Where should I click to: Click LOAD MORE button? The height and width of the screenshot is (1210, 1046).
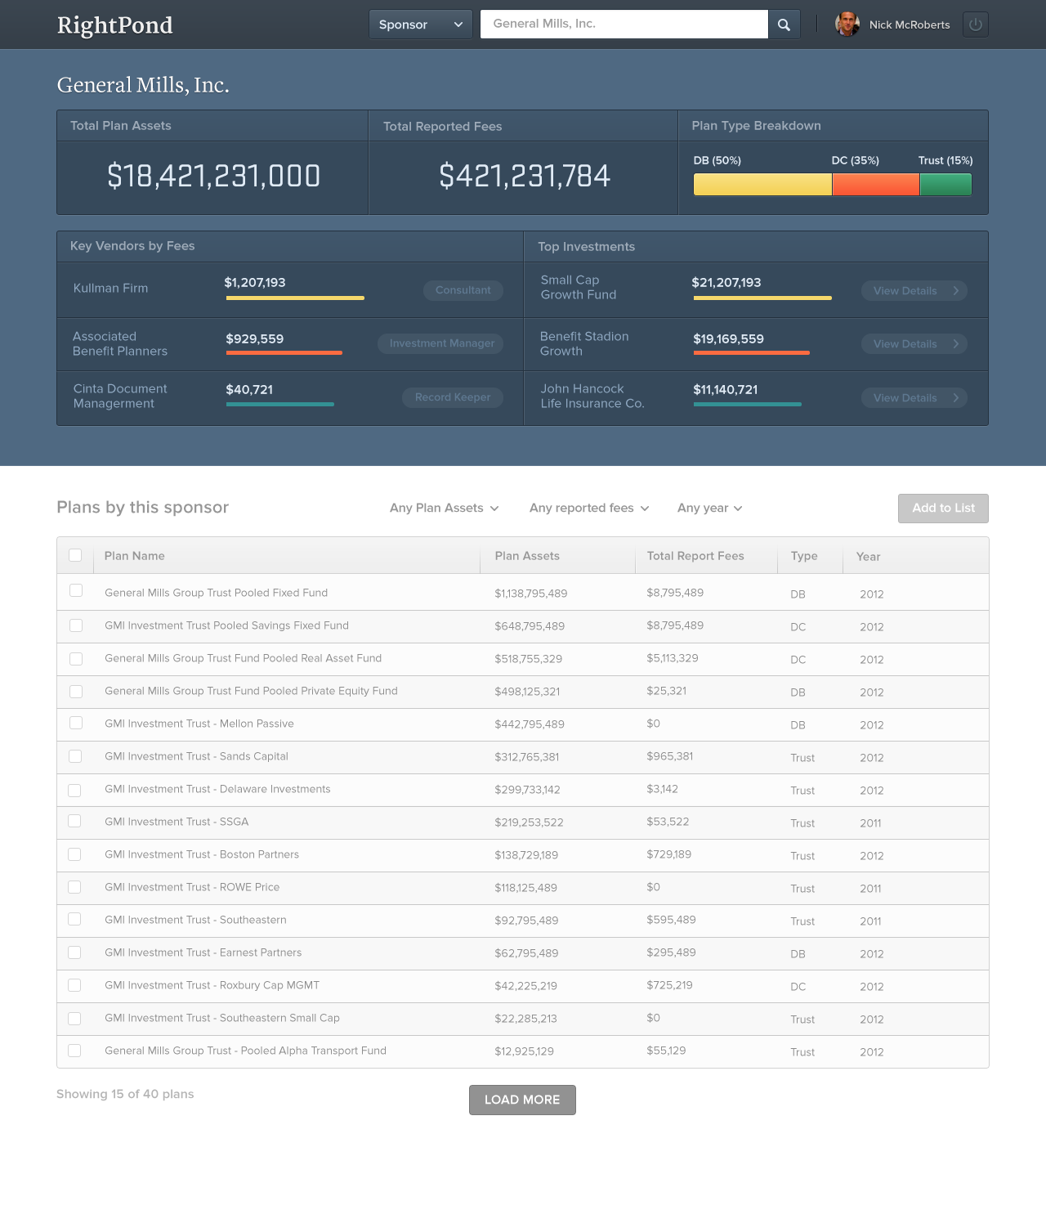(x=522, y=1100)
